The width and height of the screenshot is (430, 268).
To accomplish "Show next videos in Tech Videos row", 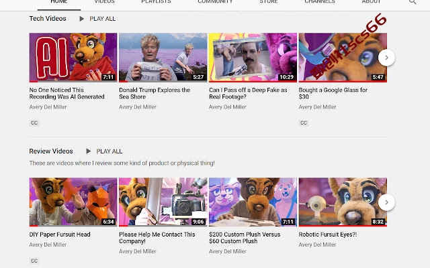I will click(x=386, y=58).
